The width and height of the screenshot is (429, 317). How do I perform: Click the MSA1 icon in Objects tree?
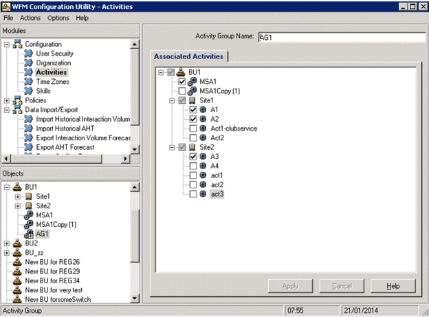(x=29, y=215)
